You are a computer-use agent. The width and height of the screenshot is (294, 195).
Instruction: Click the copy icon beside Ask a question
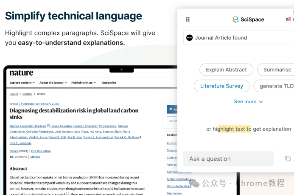[x=288, y=159]
